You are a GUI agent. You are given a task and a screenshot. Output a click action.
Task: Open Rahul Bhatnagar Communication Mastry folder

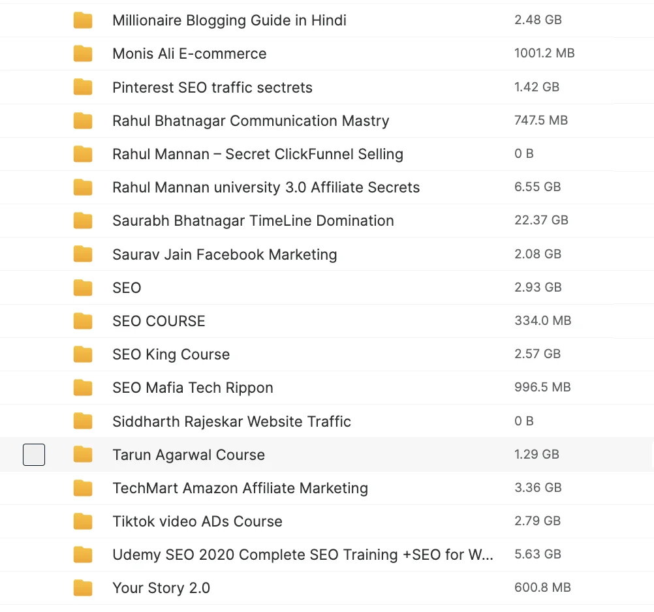[x=251, y=121]
